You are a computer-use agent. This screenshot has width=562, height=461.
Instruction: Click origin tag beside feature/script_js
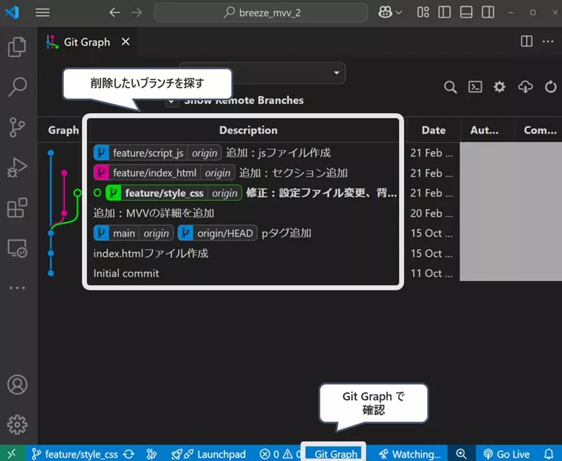tap(204, 153)
